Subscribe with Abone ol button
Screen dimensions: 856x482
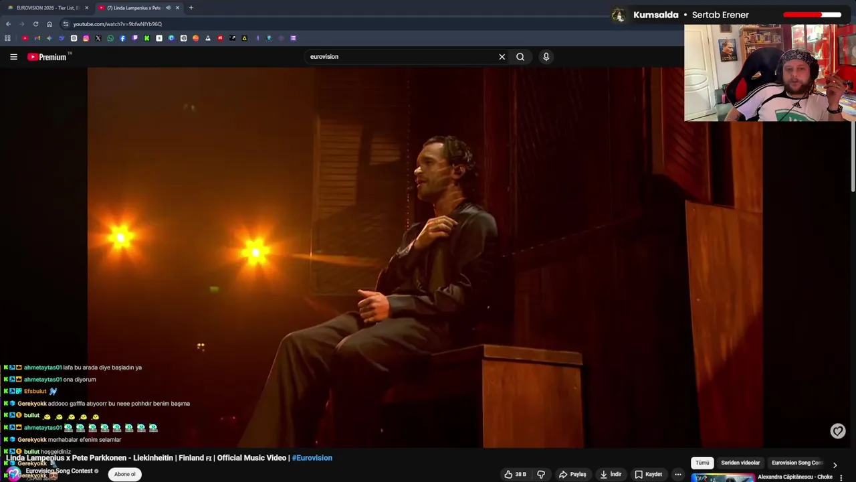[x=124, y=474]
